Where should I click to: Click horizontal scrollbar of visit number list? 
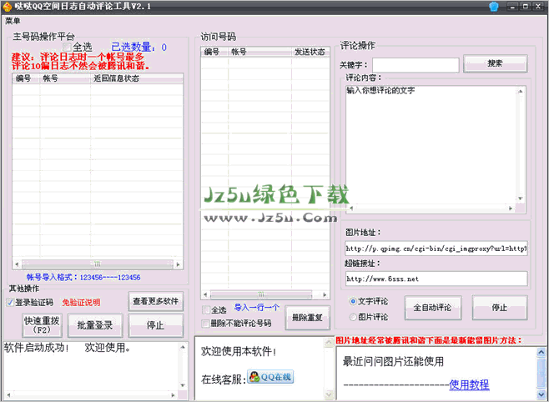[261, 294]
